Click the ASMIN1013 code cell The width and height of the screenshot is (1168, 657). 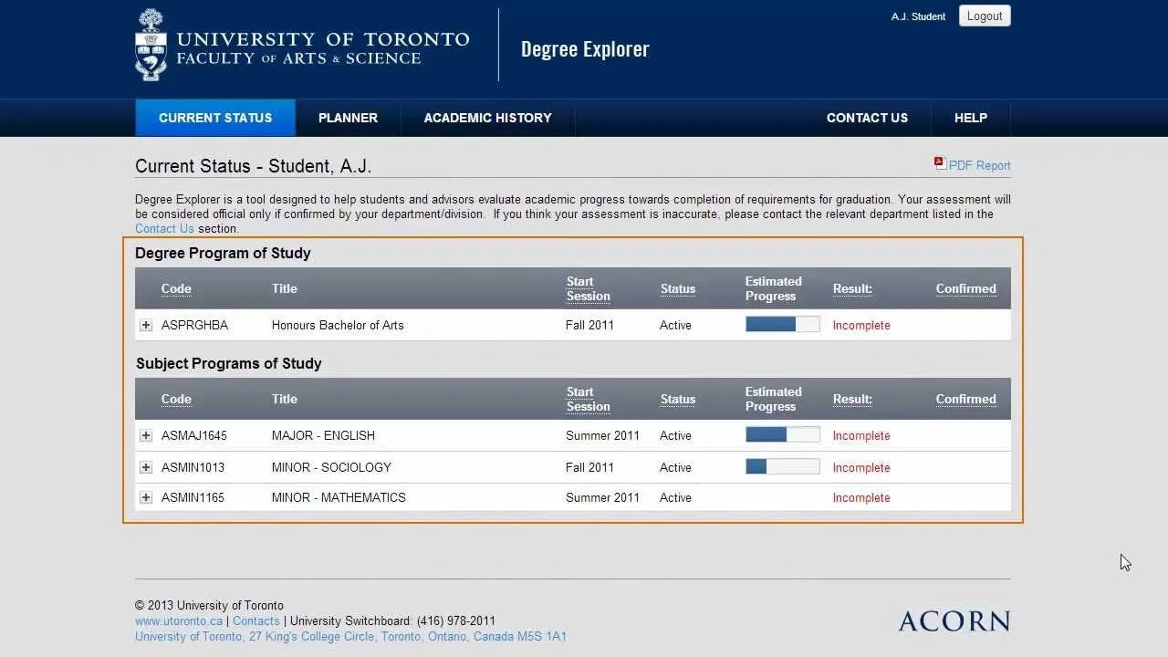pos(193,467)
